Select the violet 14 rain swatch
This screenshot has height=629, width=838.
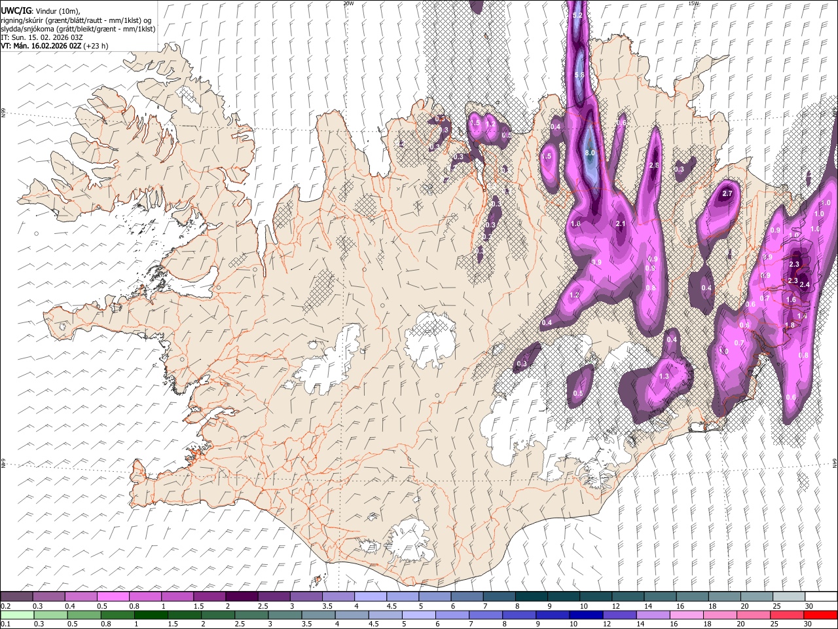(653, 615)
